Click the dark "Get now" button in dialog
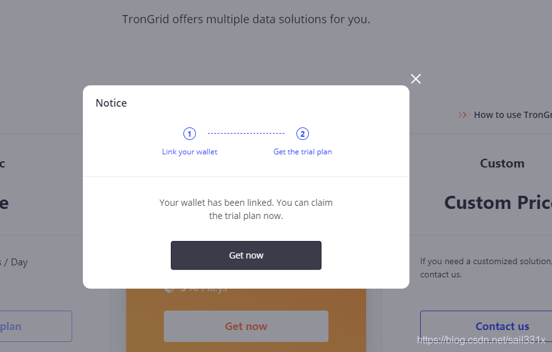The image size is (552, 352). (x=246, y=255)
